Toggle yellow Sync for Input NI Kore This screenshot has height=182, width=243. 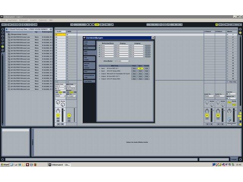click(140, 68)
